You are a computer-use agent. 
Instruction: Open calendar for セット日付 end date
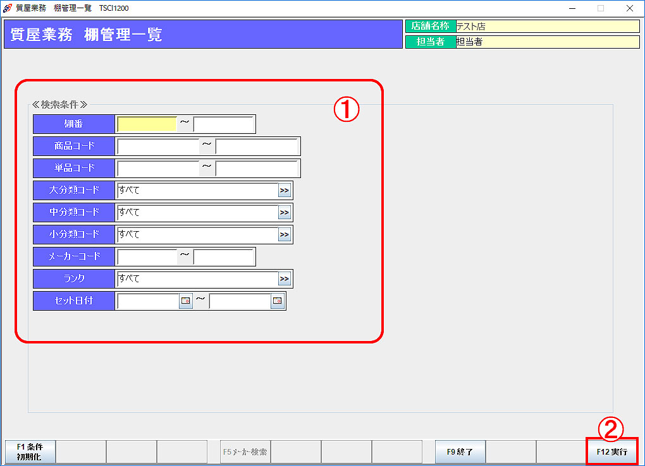pos(278,301)
